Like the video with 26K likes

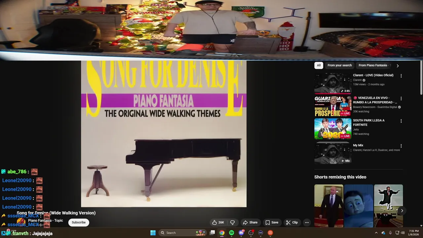pos(218,222)
